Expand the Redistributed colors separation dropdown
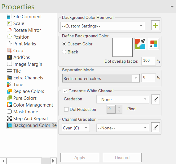The height and width of the screenshot is (164, 176). 101,78
